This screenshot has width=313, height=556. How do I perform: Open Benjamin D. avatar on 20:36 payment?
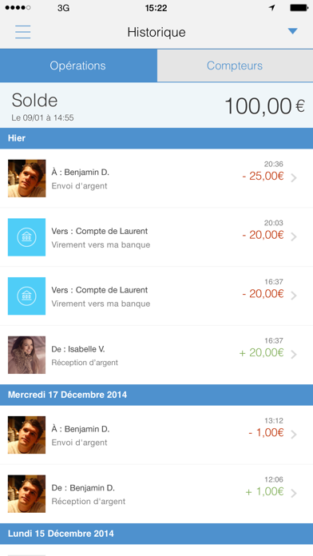[26, 178]
